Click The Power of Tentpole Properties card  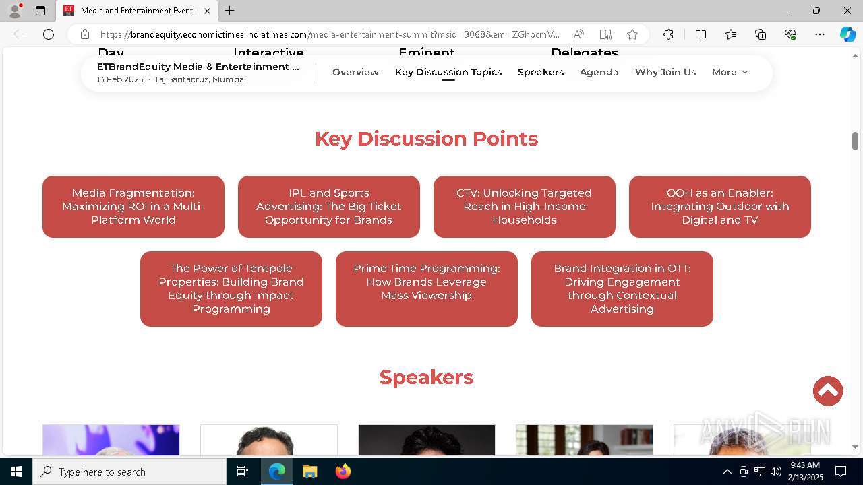click(231, 289)
